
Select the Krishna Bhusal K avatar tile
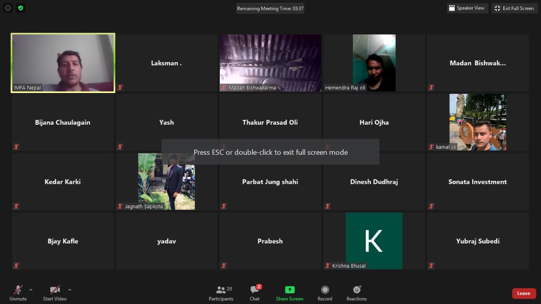[x=374, y=241]
